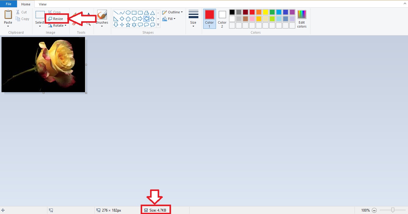This screenshot has height=214, width=408.
Task: Click the rose image on canvas
Action: coord(43,64)
